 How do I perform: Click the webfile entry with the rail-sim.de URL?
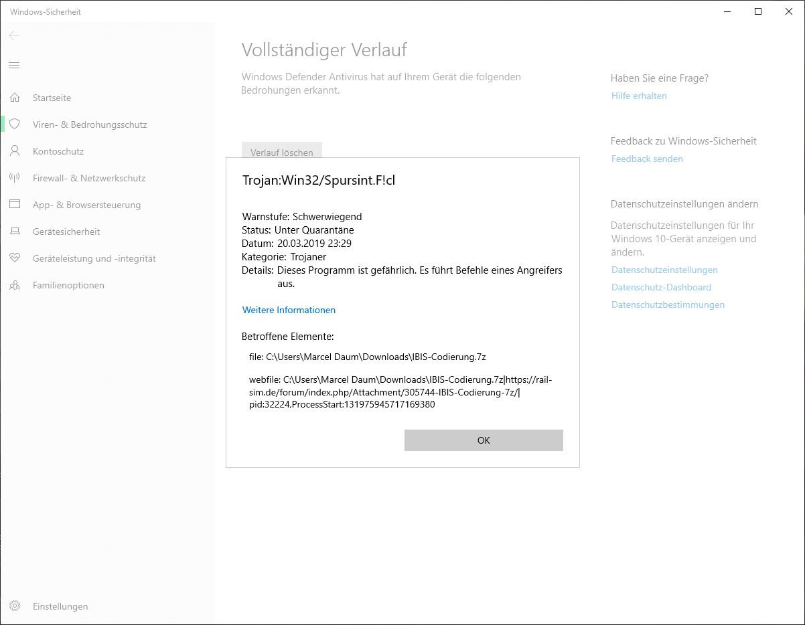tap(400, 392)
